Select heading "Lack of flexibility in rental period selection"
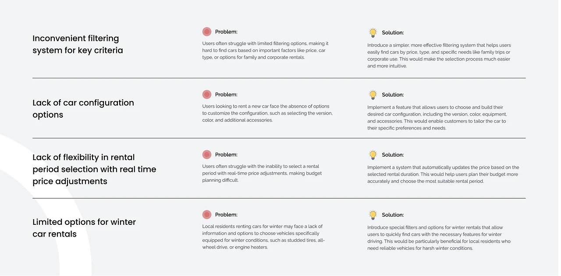561x276 pixels. pos(94,169)
